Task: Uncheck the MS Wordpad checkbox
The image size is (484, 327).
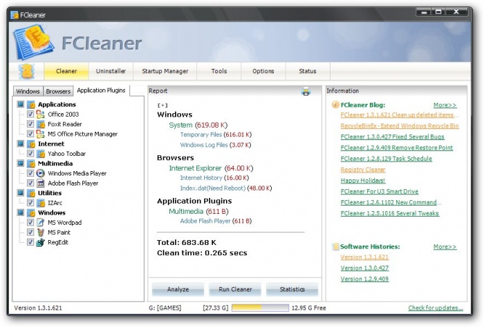Action: pyautogui.click(x=30, y=222)
